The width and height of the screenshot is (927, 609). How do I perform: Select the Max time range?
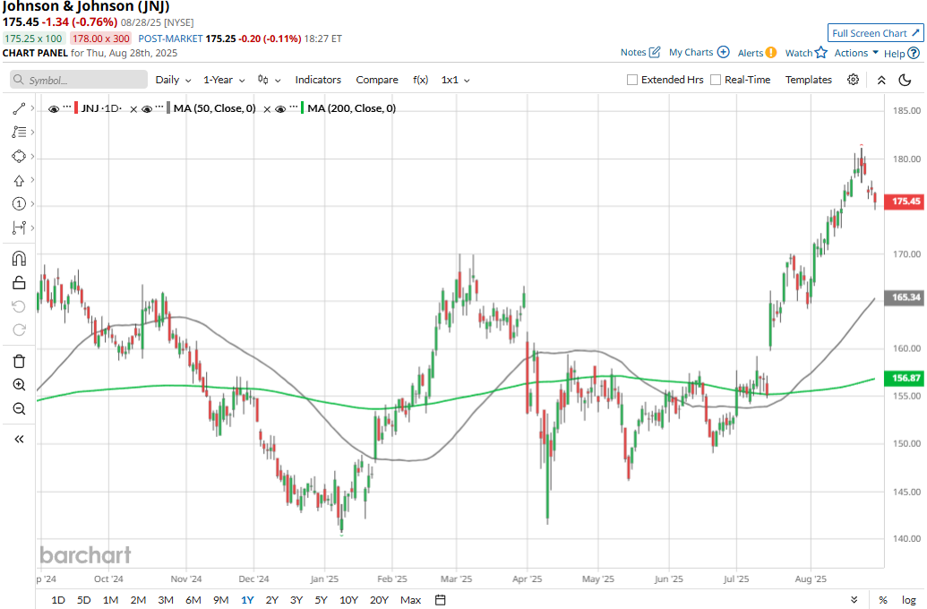click(410, 599)
